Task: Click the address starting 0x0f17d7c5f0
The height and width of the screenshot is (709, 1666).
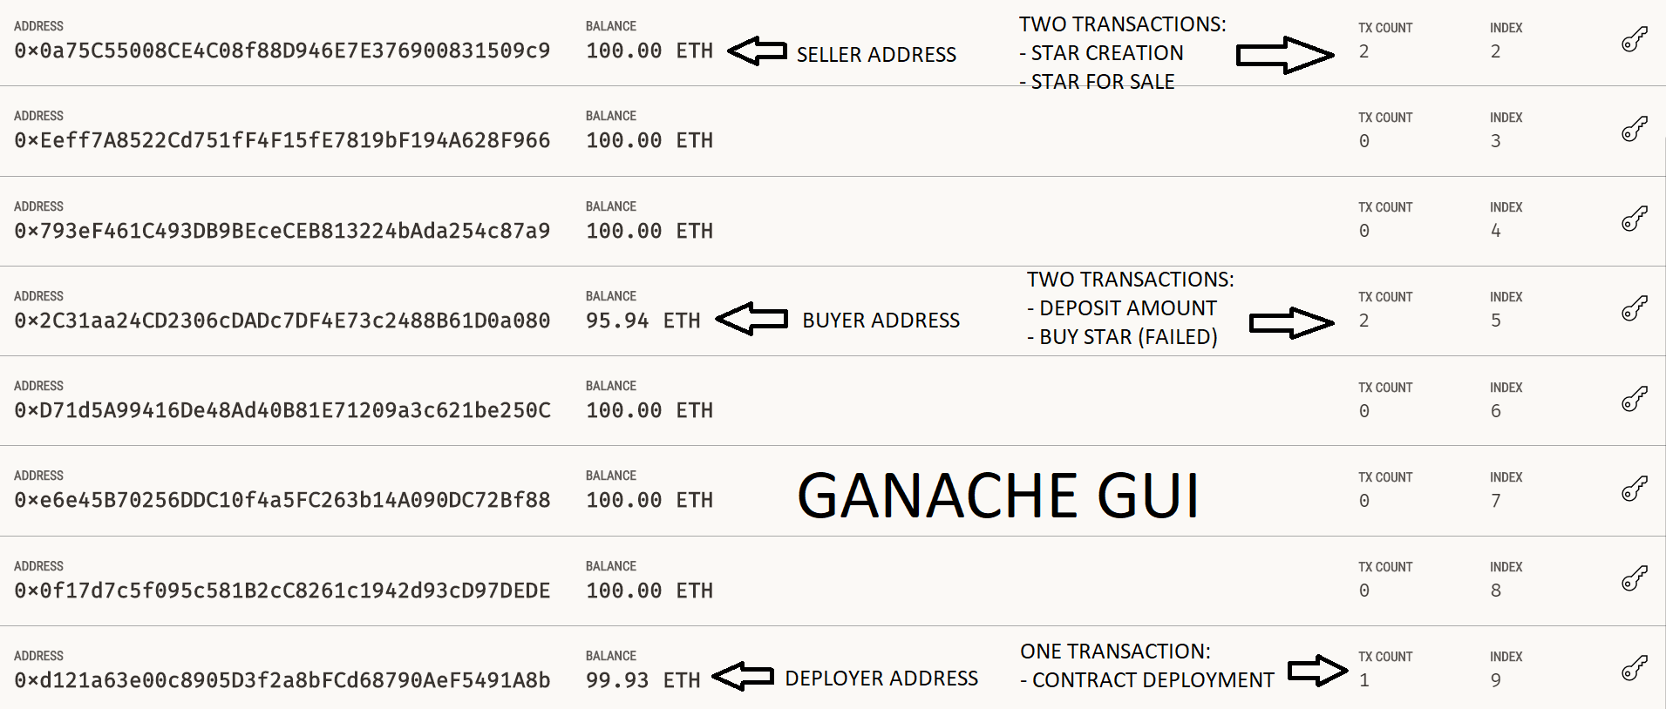Action: [x=282, y=591]
